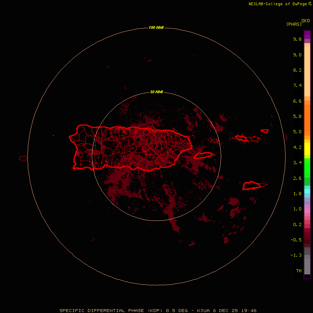The height and width of the screenshot is (313, 313).
Task: Click the Specific Differential Phase caption text
Action: [158, 311]
